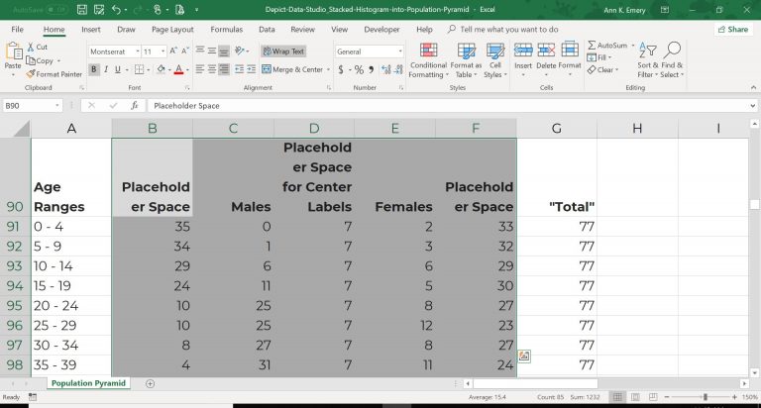This screenshot has width=761, height=408.
Task: Click the Cut scissors icon
Action: coord(31,47)
